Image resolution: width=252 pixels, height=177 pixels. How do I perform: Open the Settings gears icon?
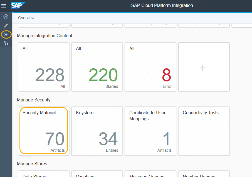tap(6, 43)
